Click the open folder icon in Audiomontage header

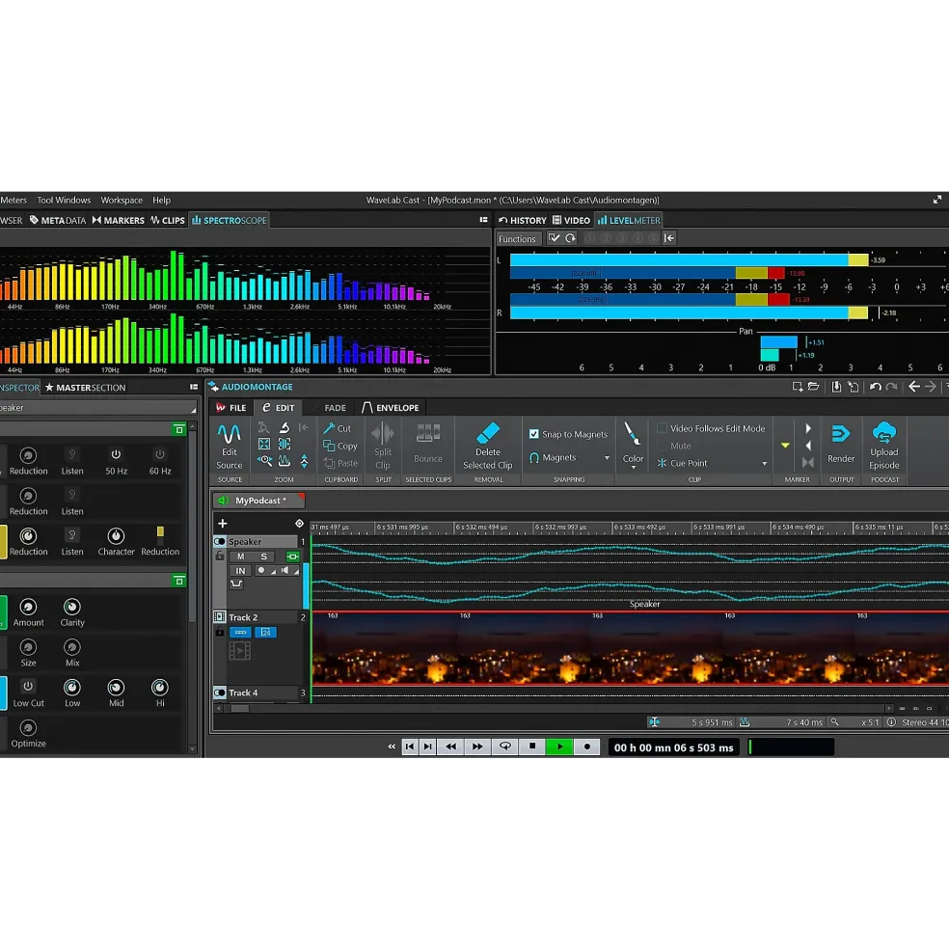[x=814, y=387]
